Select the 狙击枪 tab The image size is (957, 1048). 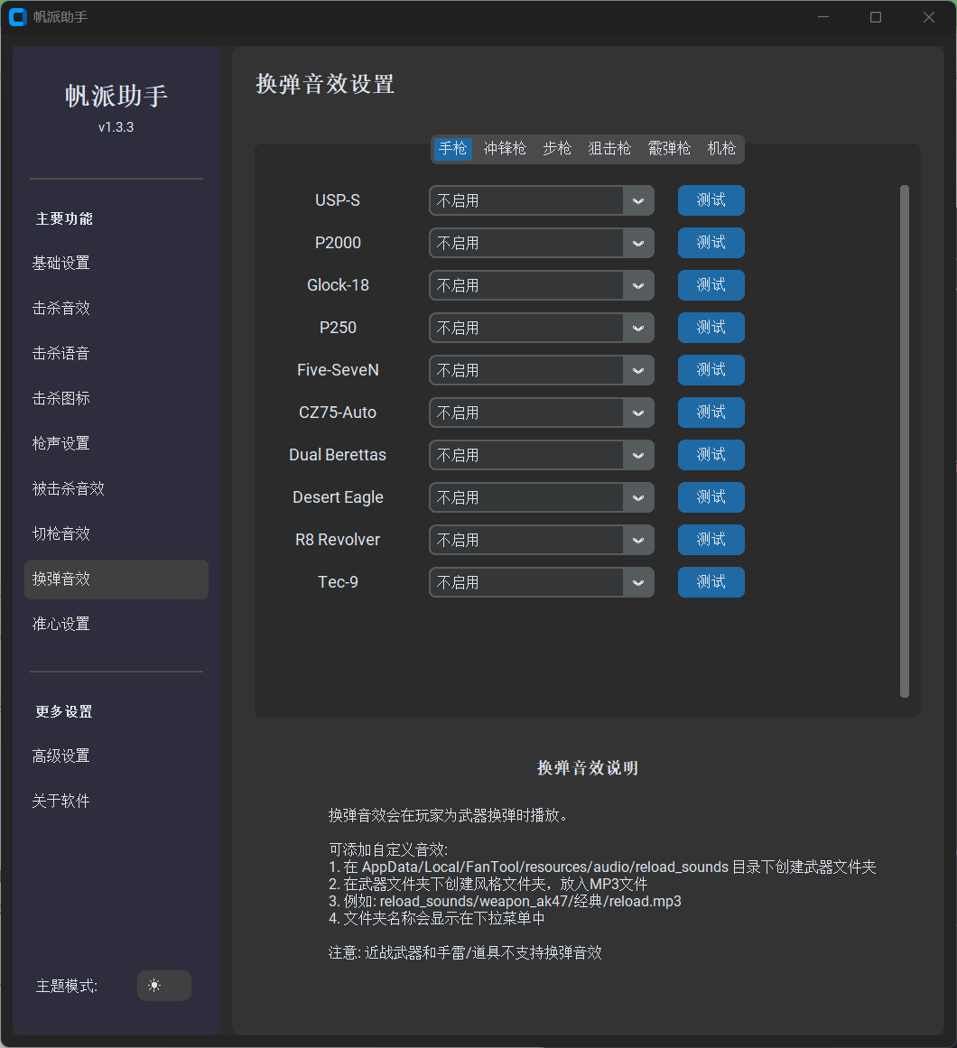609,149
